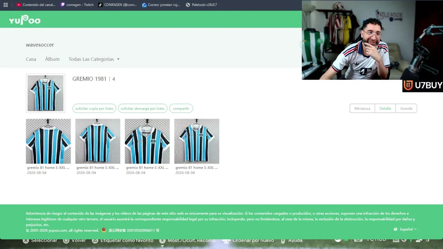Click the yupoo.com copyright notice text

click(x=62, y=230)
